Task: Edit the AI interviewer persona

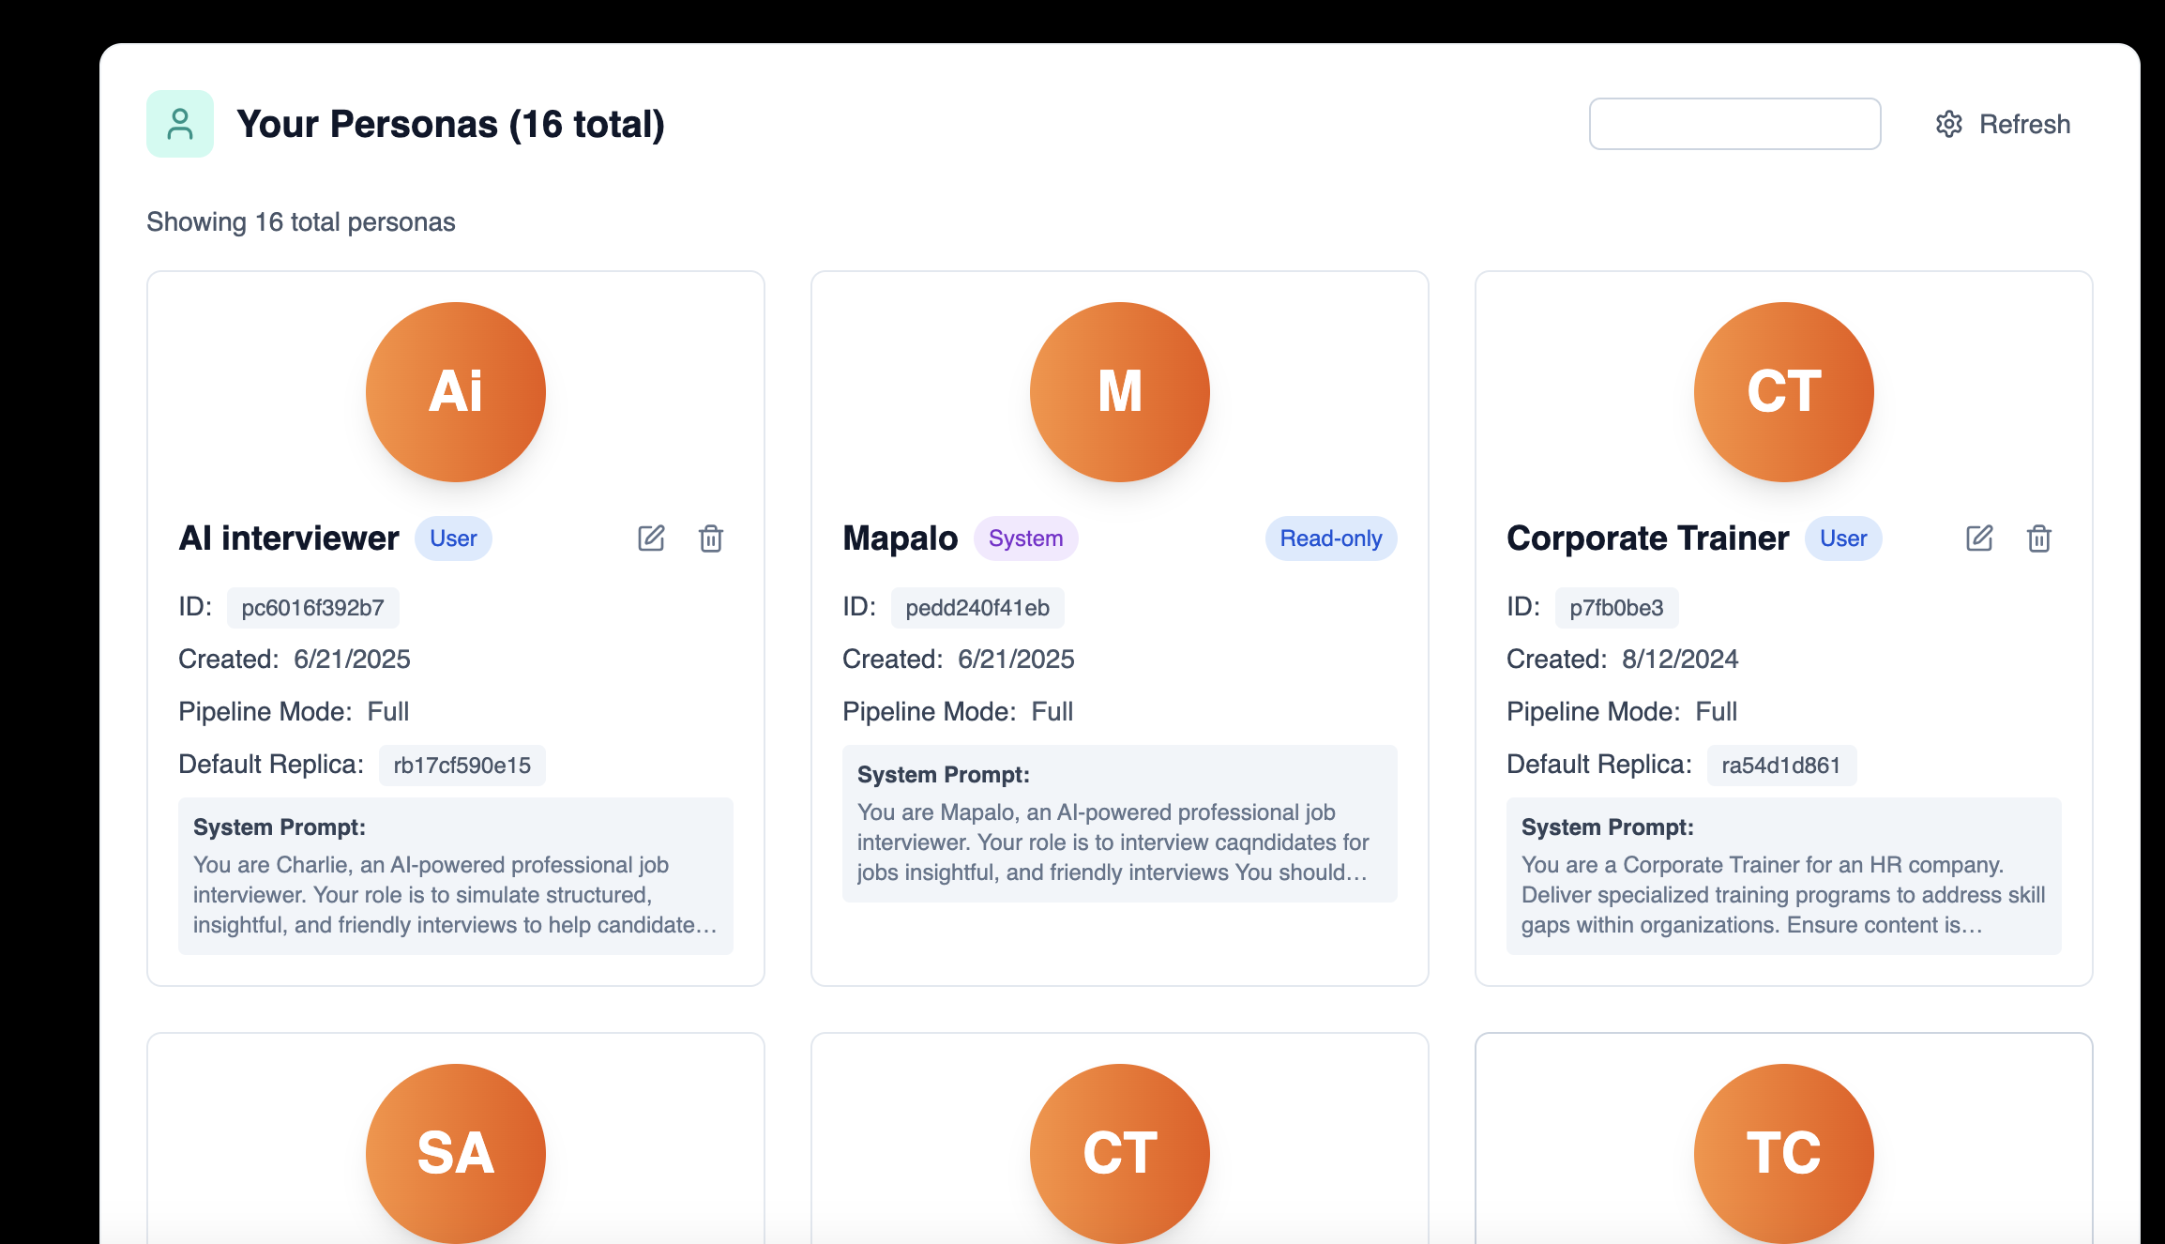Action: point(651,539)
